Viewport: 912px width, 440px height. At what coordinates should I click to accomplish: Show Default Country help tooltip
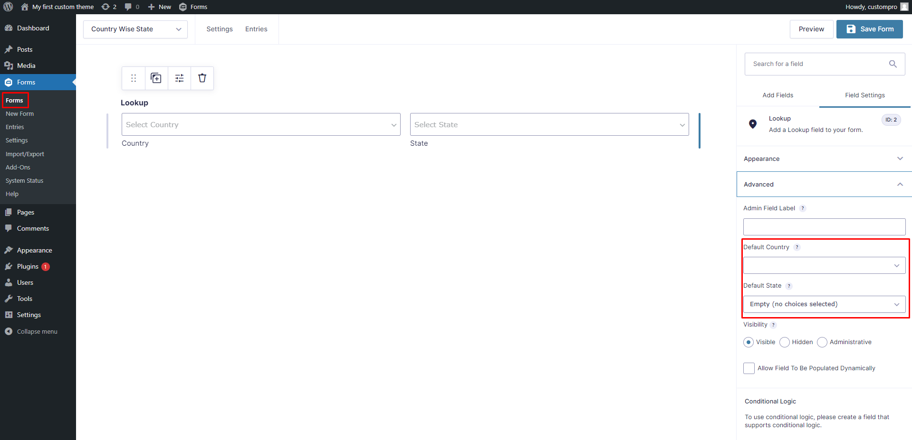pyautogui.click(x=797, y=247)
